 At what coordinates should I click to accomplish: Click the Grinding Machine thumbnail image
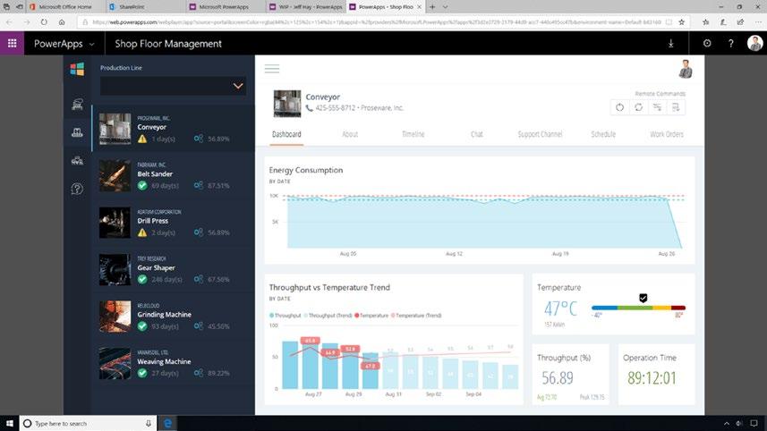pos(115,317)
